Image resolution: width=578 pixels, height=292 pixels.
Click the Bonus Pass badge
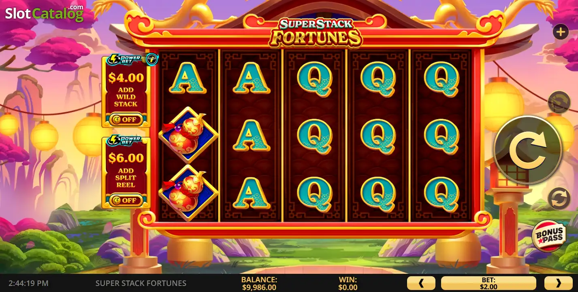(x=550, y=236)
